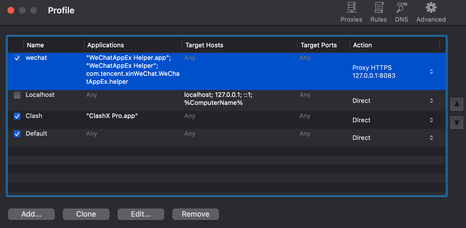
Task: Expand the Default rule action dropdown
Action: point(431,138)
